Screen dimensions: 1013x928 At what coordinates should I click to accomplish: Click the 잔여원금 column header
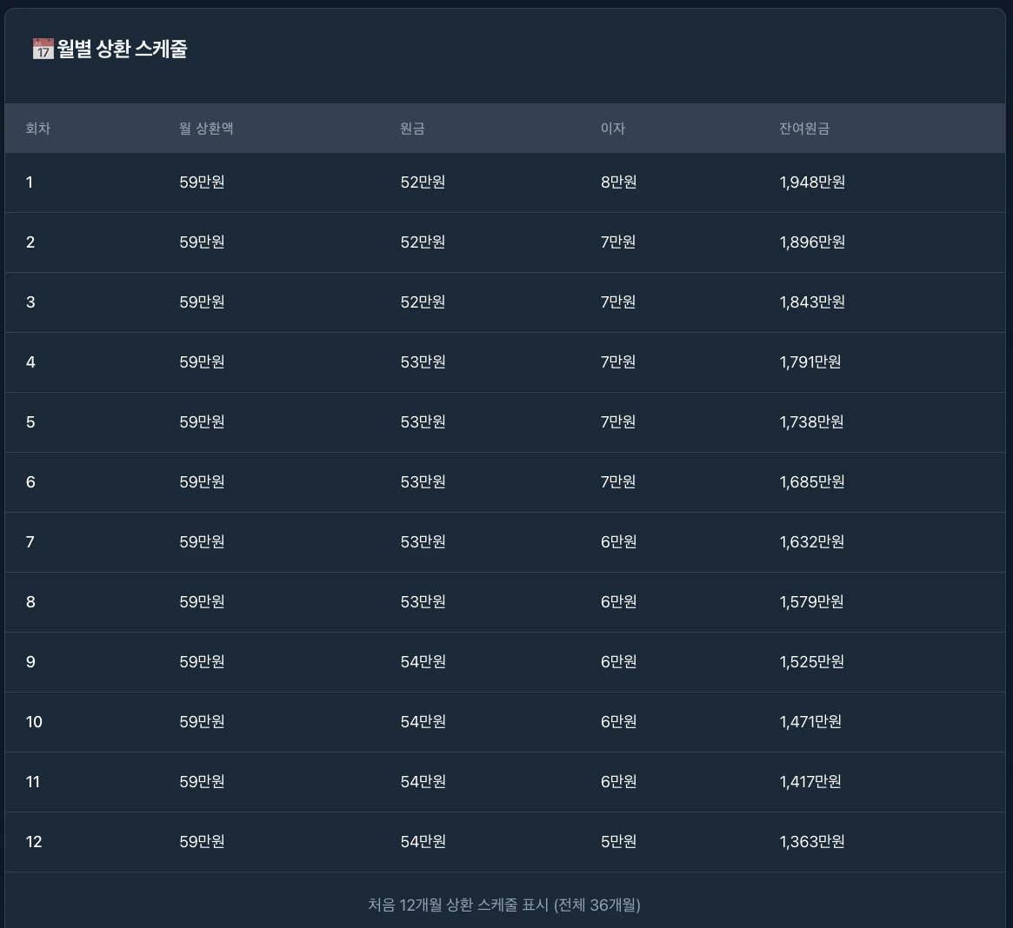pyautogui.click(x=803, y=129)
